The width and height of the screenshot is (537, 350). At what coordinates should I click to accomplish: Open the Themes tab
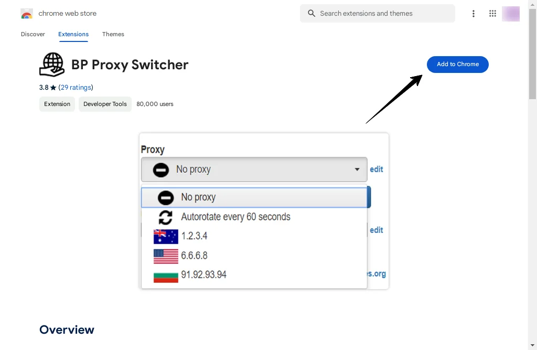point(113,34)
